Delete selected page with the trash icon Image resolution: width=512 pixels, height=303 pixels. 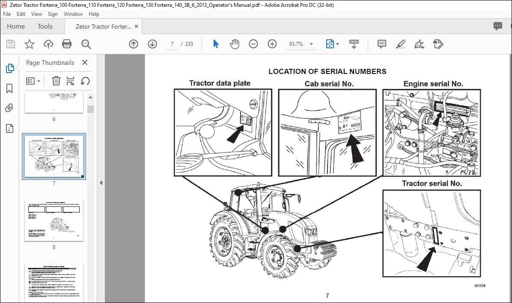[56, 81]
